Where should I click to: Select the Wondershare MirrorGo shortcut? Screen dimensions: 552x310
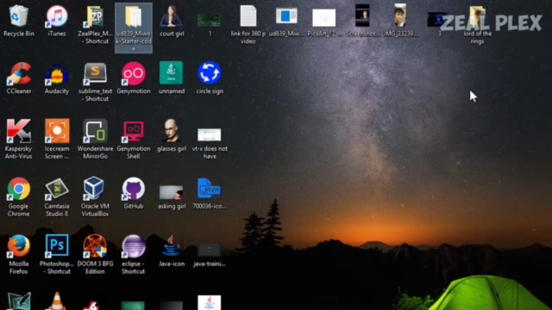(x=95, y=131)
